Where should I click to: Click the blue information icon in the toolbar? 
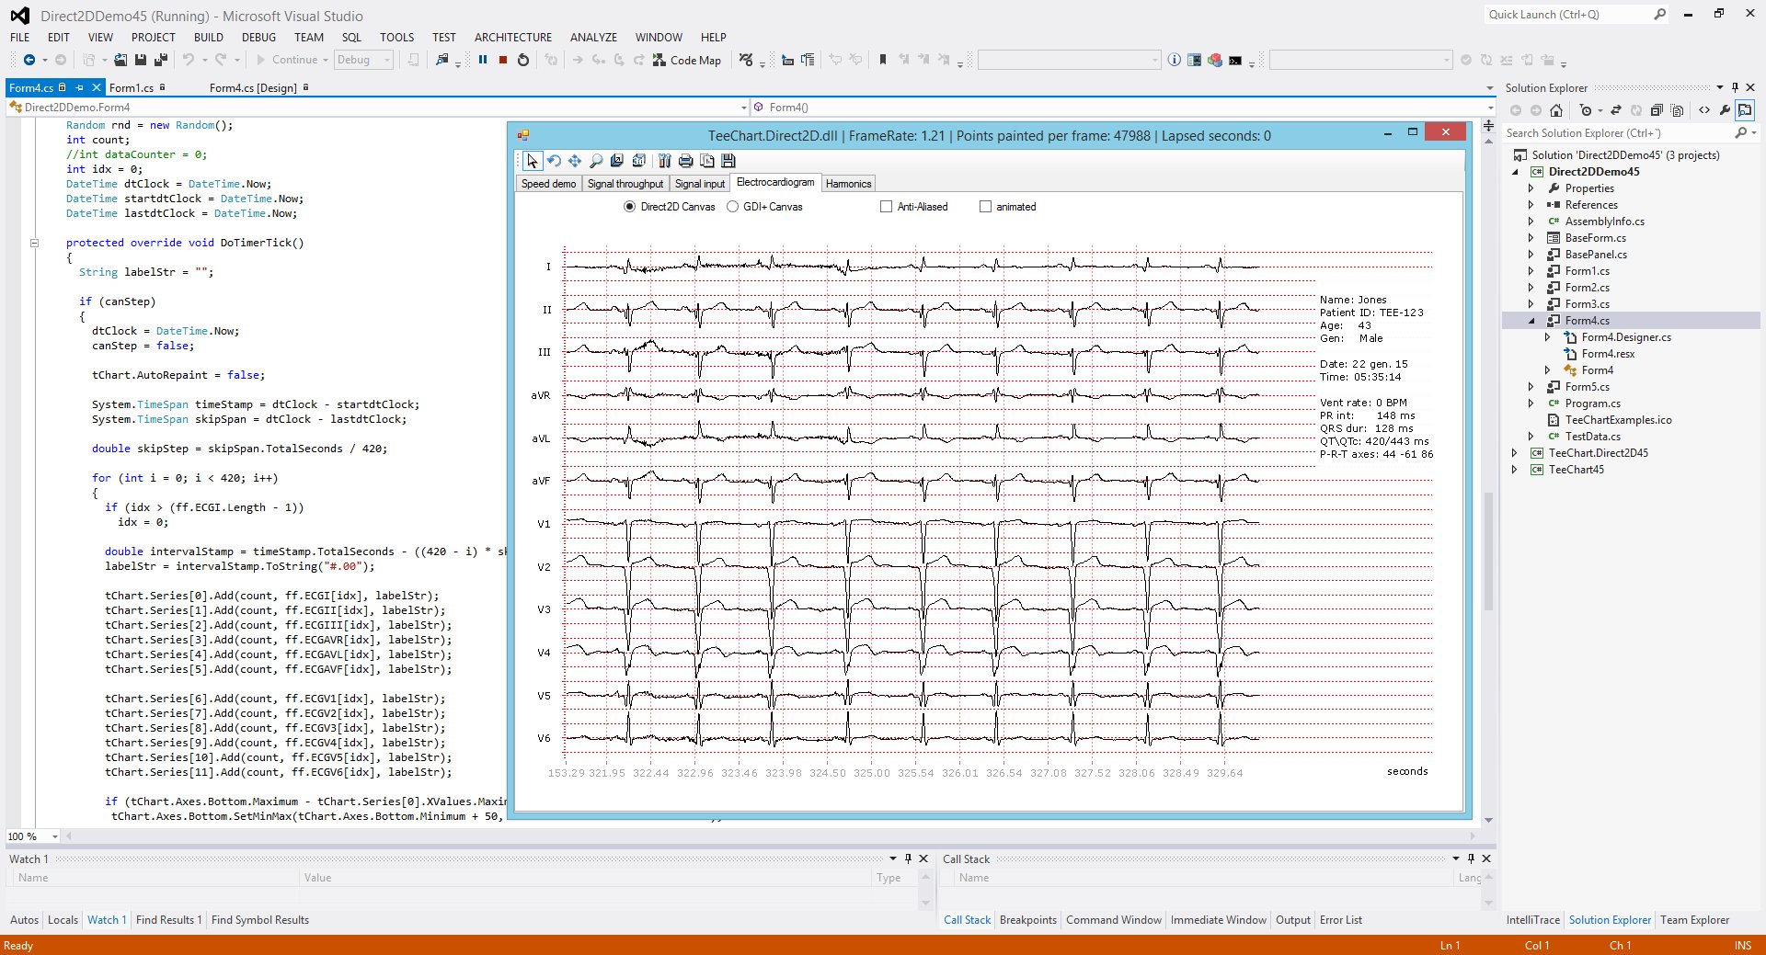point(1175,60)
